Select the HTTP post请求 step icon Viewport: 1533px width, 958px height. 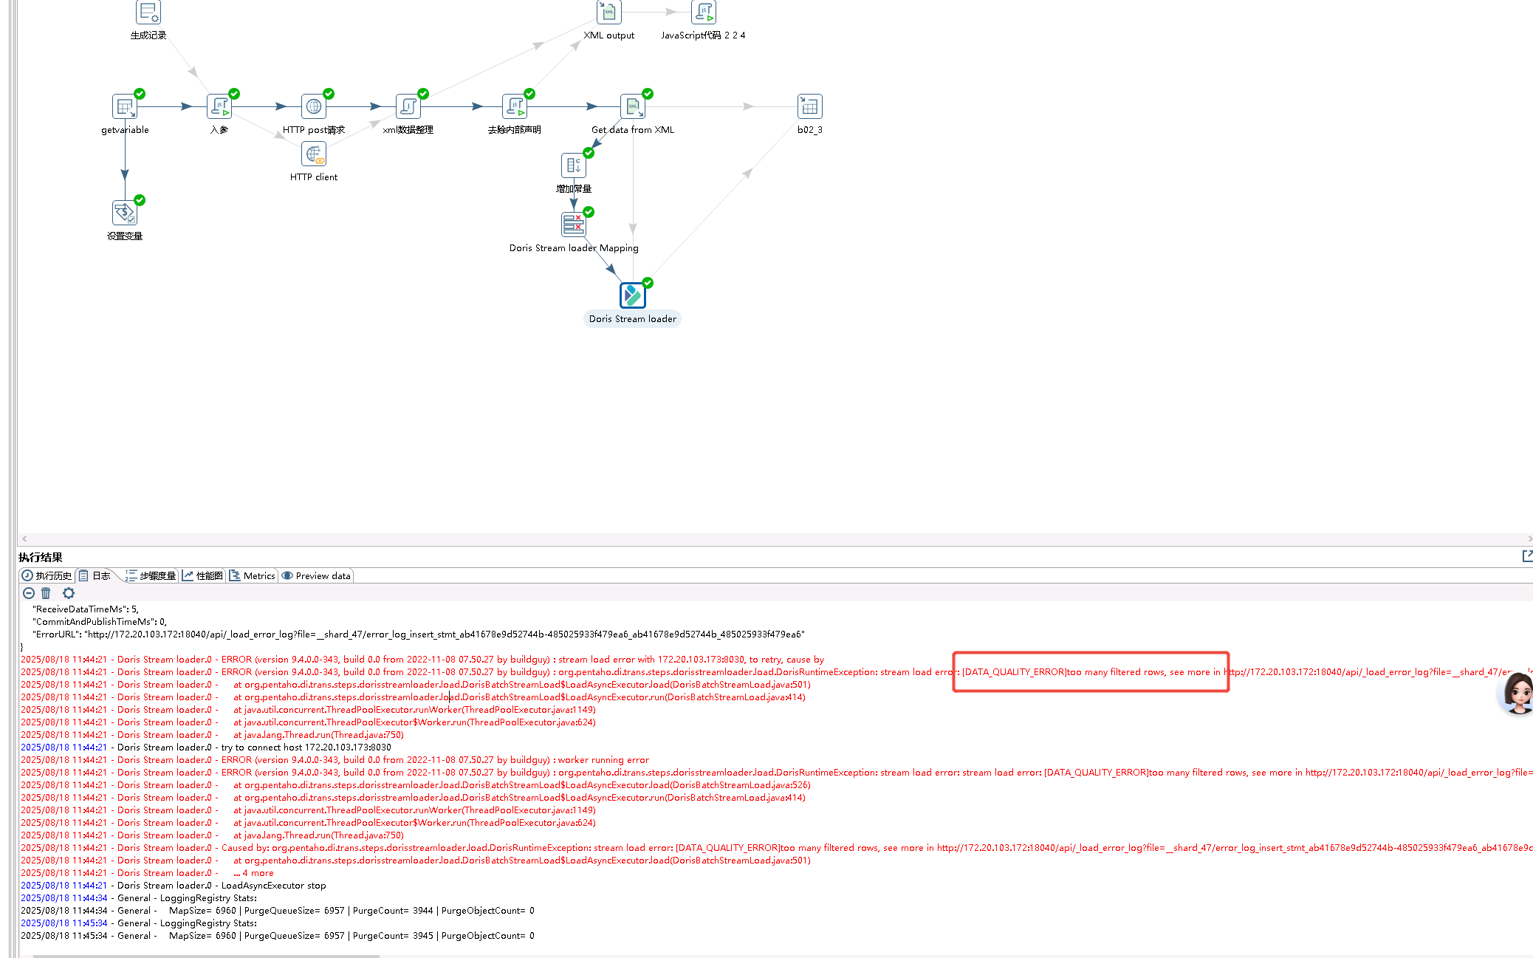[x=313, y=106]
